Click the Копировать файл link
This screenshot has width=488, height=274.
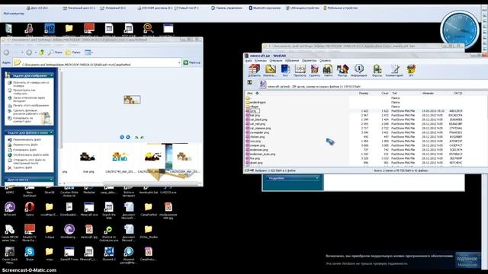(24, 150)
